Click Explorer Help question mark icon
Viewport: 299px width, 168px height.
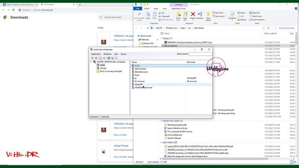pos(296,8)
